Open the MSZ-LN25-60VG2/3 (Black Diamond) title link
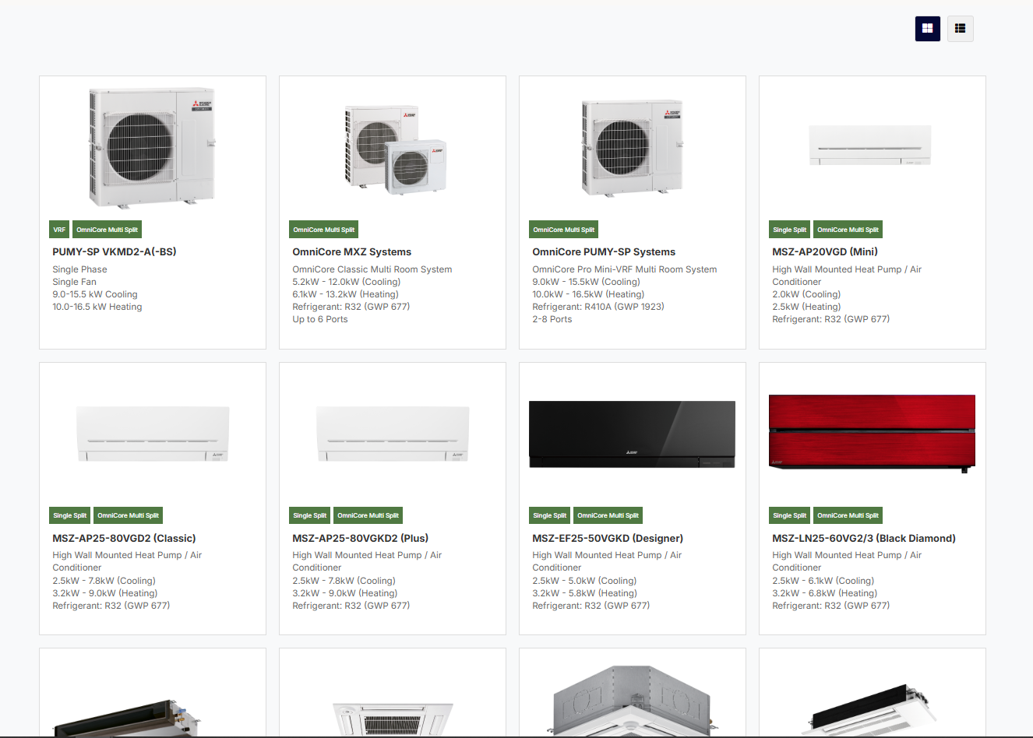Image resolution: width=1033 pixels, height=738 pixels. [864, 538]
